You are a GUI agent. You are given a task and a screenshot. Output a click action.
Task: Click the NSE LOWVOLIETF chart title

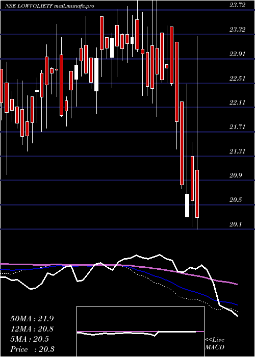pos(50,6)
